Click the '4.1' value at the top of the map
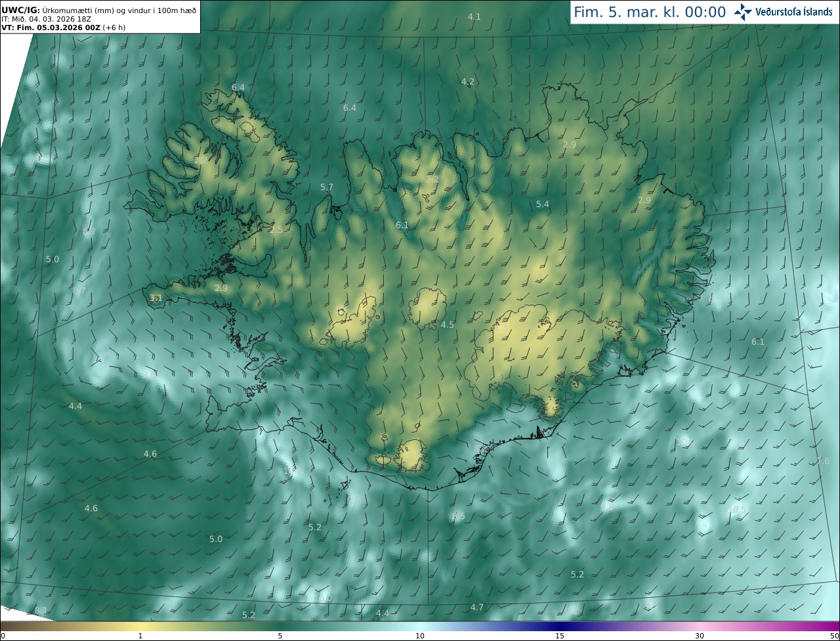This screenshot has height=641, width=840. (474, 17)
